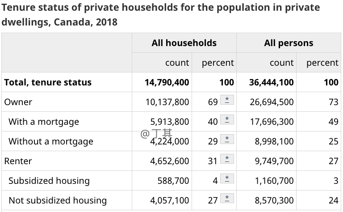Click the 36,444,100 total persons cell
The image size is (343, 212).
(271, 82)
